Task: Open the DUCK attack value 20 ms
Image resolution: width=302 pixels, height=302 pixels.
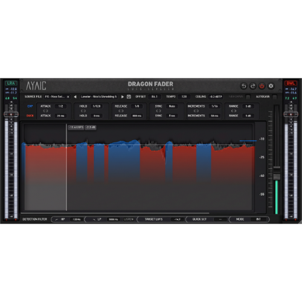Action: point(60,116)
